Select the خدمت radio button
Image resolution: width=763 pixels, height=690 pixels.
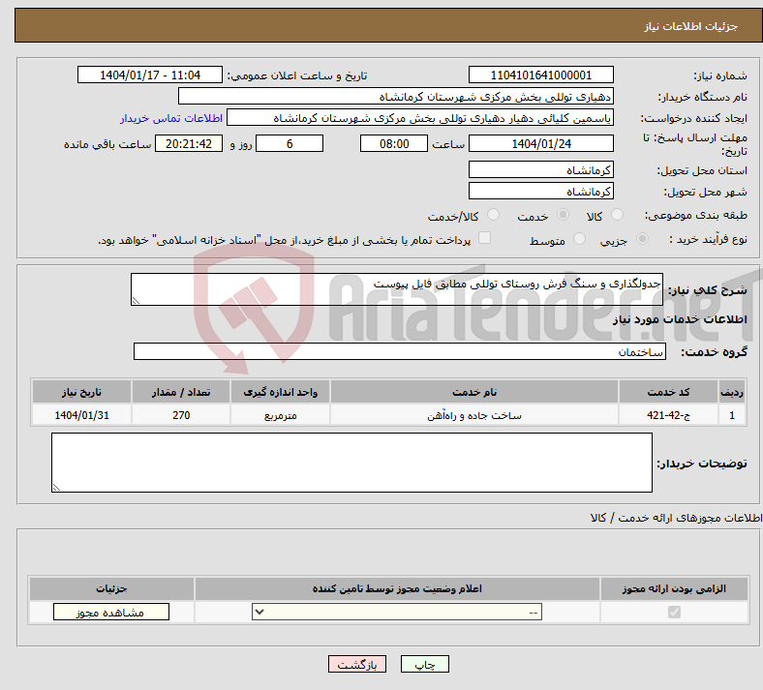point(563,215)
